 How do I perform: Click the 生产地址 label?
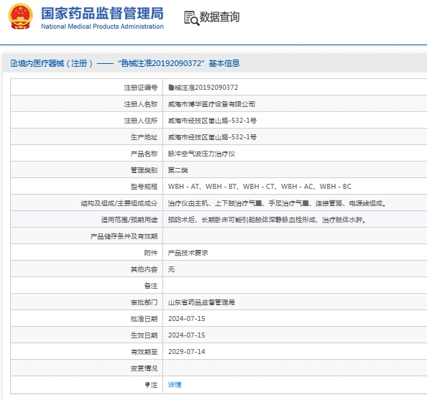point(144,137)
